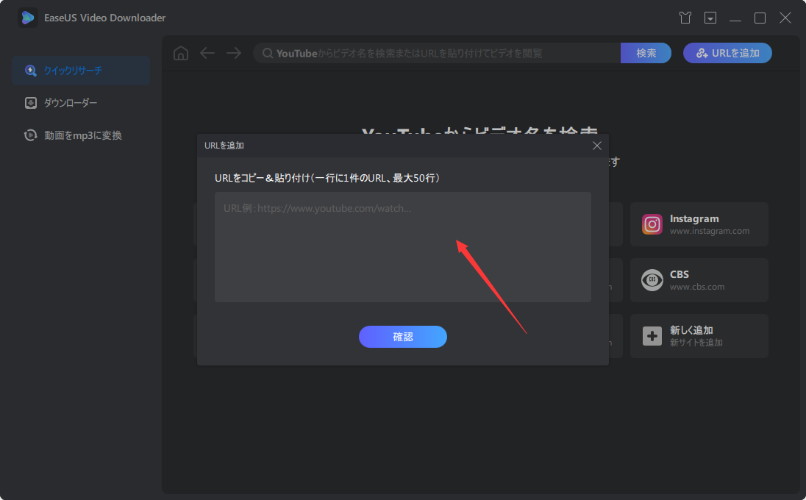This screenshot has height=500, width=806.
Task: Select the Instagram site icon
Action: click(652, 224)
